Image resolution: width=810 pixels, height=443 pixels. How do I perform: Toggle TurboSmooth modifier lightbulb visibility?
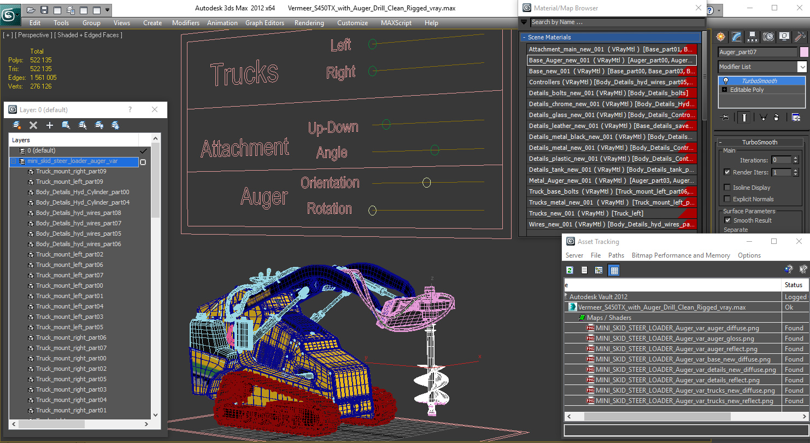(x=725, y=81)
